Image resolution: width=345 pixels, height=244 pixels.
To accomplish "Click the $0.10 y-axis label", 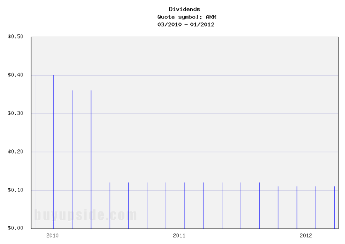I will click(15, 190).
